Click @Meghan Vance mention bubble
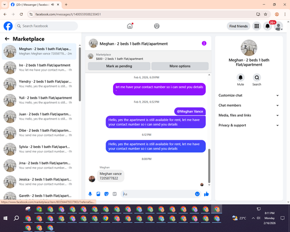Viewport: 290px width, 232px height. 190,111
